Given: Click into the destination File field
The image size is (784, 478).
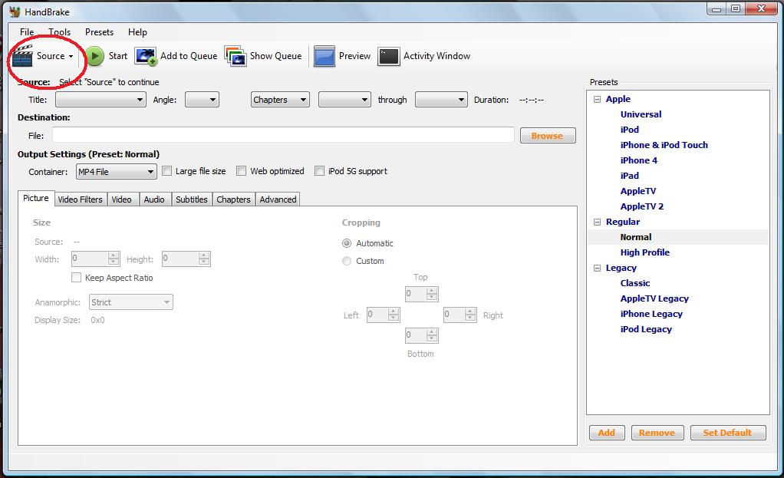Looking at the screenshot, I should [x=283, y=135].
